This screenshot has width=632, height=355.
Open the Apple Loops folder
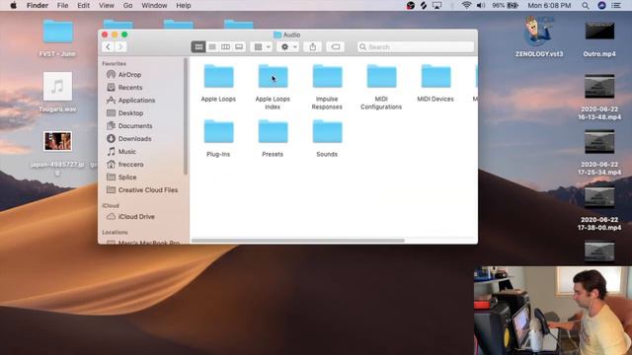[x=218, y=77]
